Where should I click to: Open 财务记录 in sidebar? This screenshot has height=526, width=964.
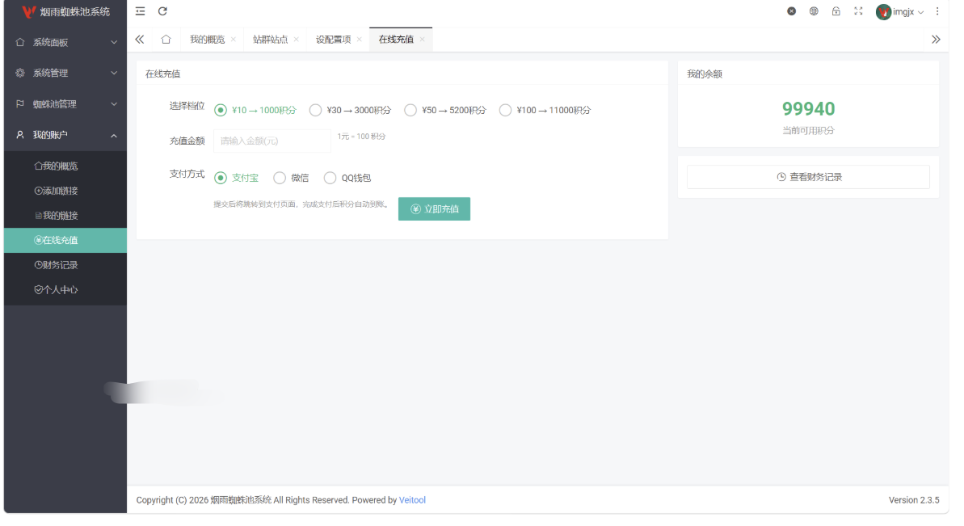(65, 265)
